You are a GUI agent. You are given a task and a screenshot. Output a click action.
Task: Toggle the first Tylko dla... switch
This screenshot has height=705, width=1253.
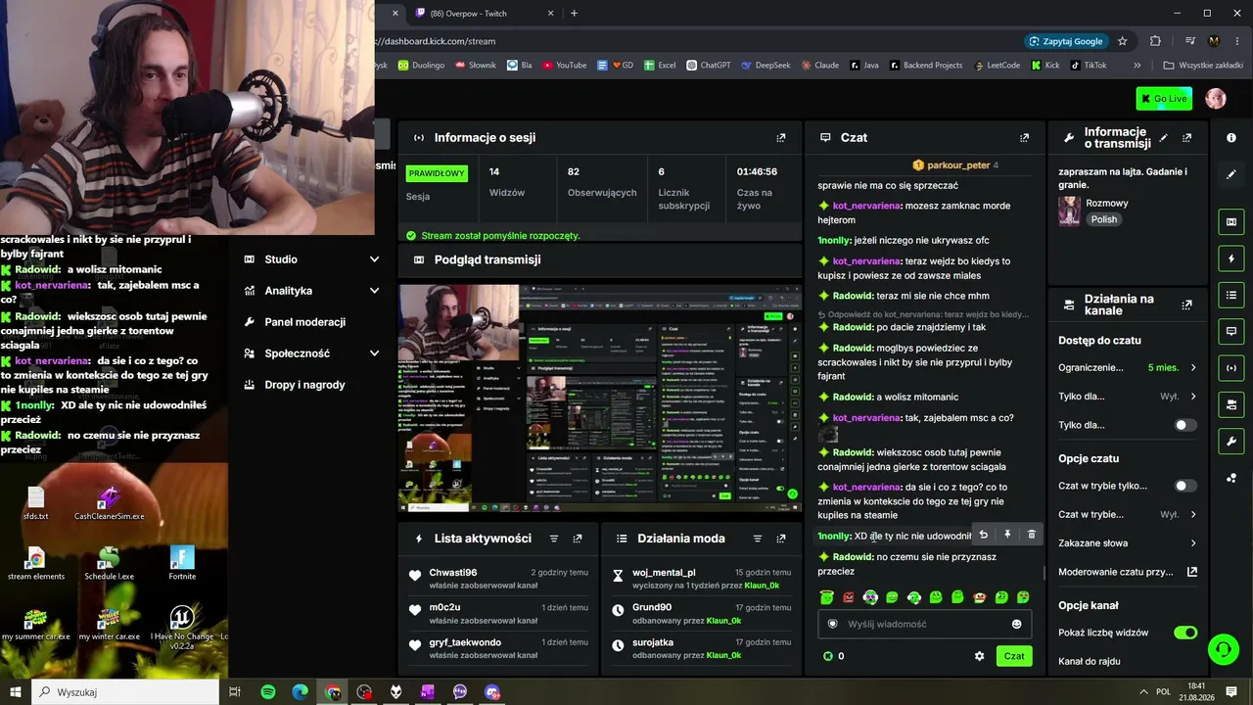(x=1185, y=425)
